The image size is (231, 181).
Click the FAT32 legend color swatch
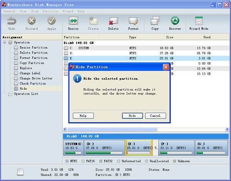101,161
